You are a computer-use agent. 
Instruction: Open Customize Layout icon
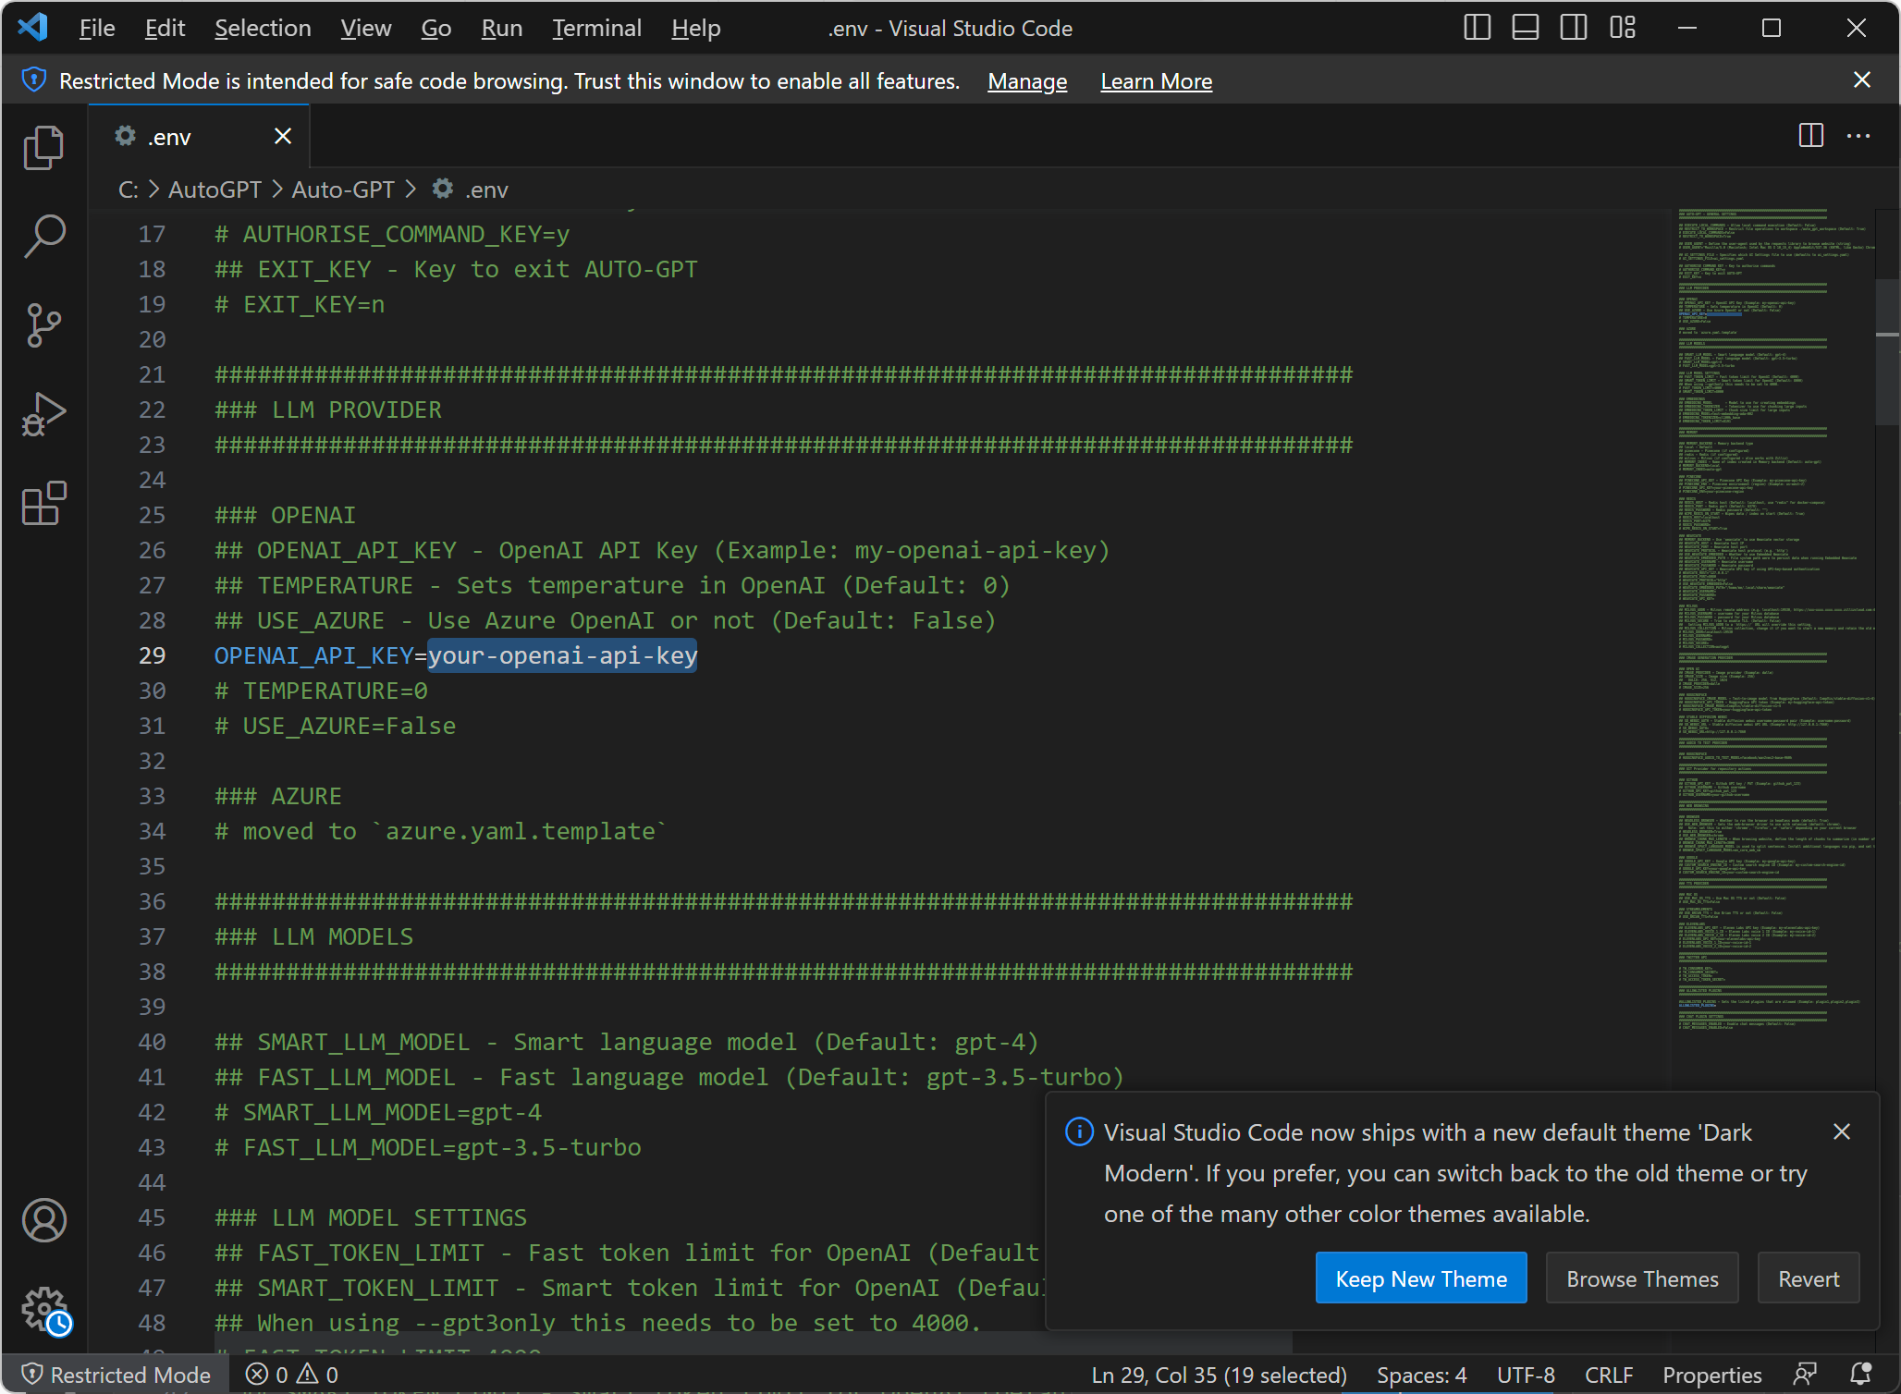pos(1623,28)
